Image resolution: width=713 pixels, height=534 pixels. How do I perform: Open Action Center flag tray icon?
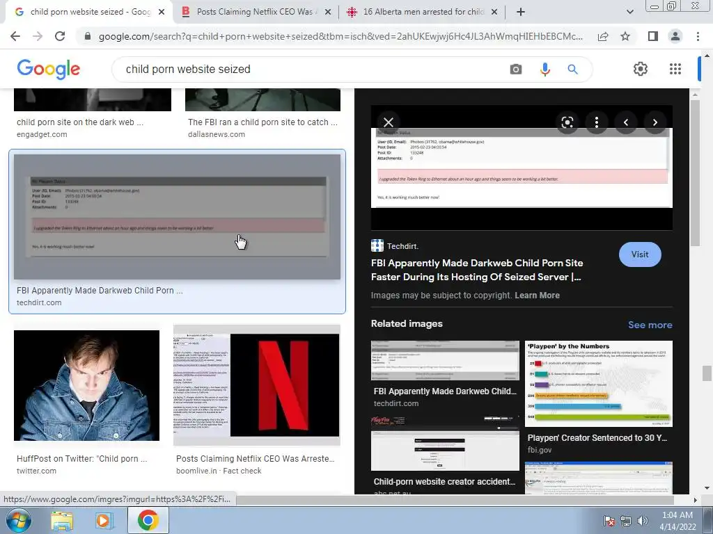point(609,521)
